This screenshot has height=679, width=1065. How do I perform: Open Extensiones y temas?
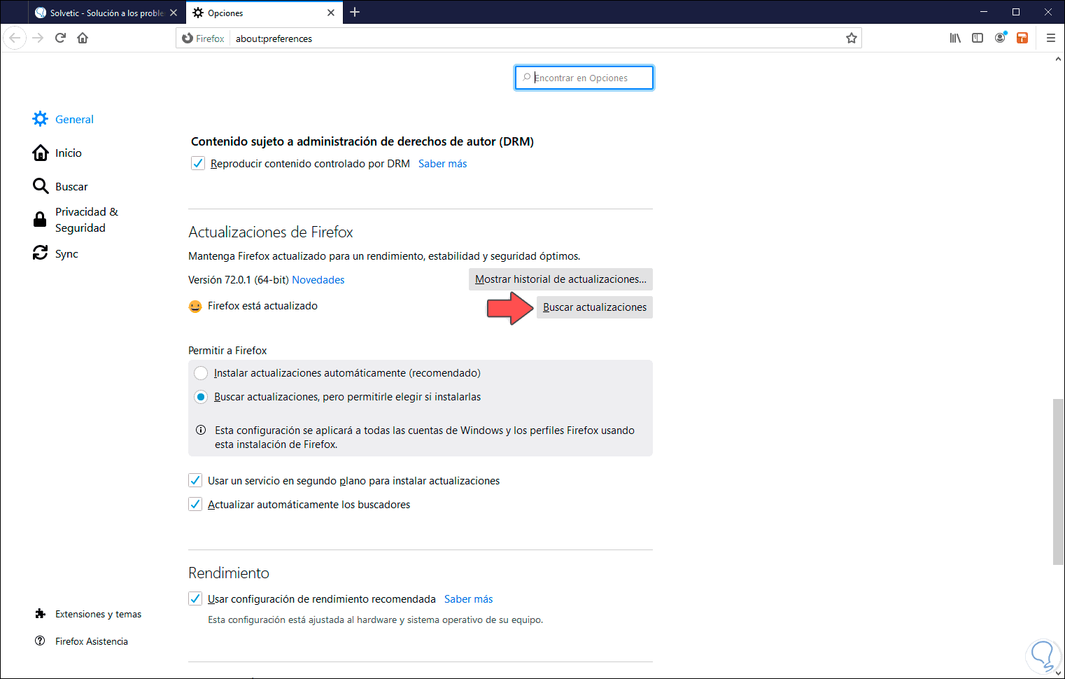coord(88,614)
